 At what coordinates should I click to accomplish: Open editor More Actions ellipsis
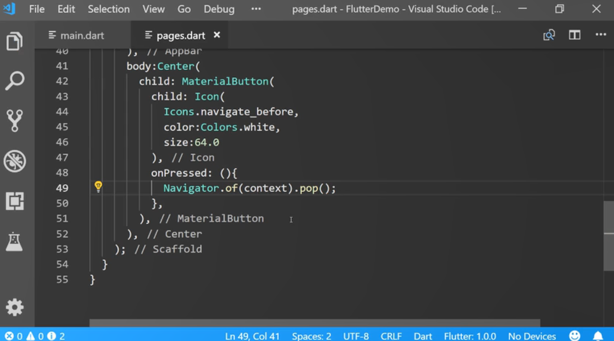click(x=601, y=35)
